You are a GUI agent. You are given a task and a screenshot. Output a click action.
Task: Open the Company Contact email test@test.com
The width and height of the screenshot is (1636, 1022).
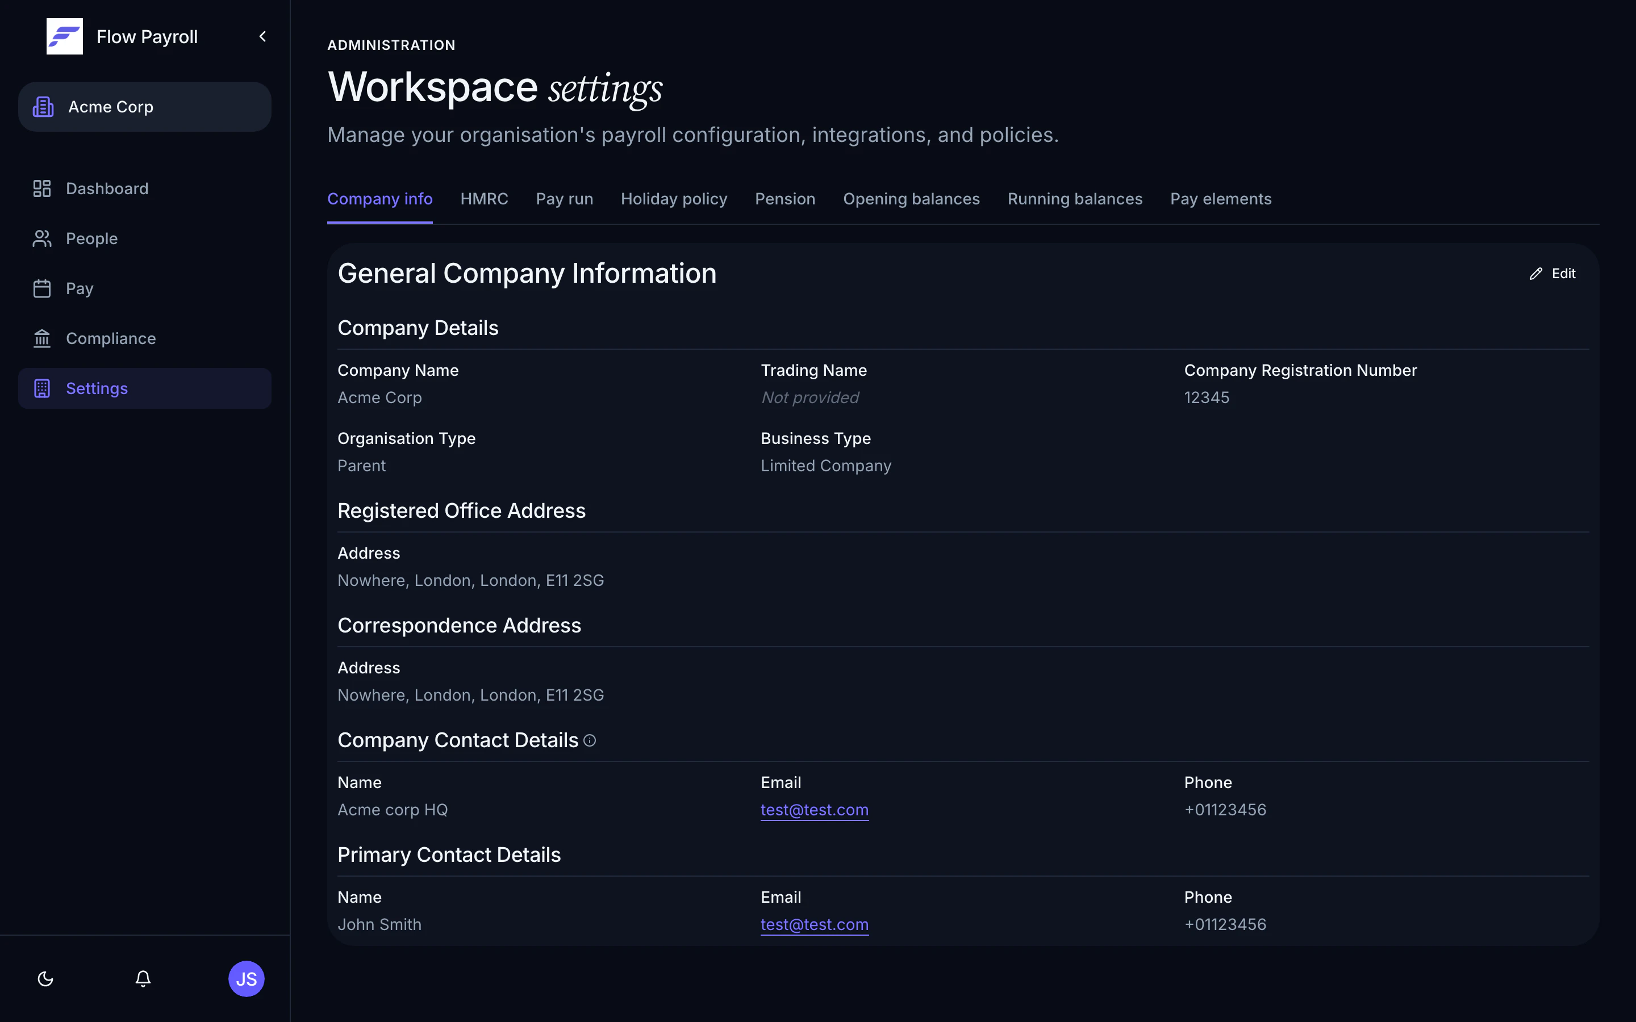coord(814,810)
